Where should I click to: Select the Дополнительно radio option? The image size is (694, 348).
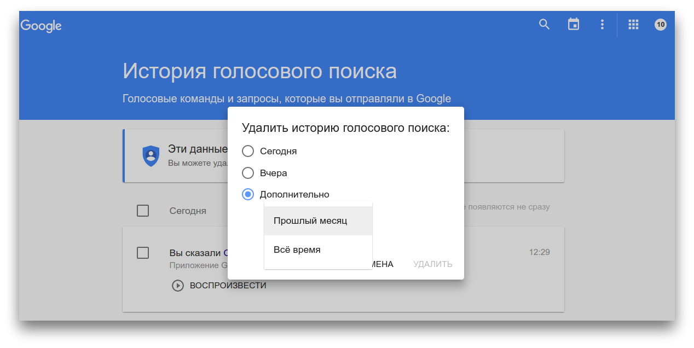point(248,194)
